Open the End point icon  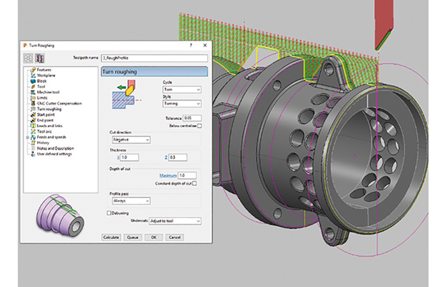tap(33, 120)
